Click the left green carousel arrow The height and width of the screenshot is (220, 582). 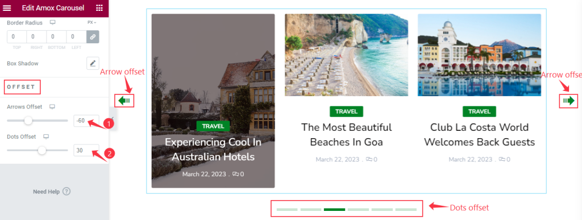(124, 101)
